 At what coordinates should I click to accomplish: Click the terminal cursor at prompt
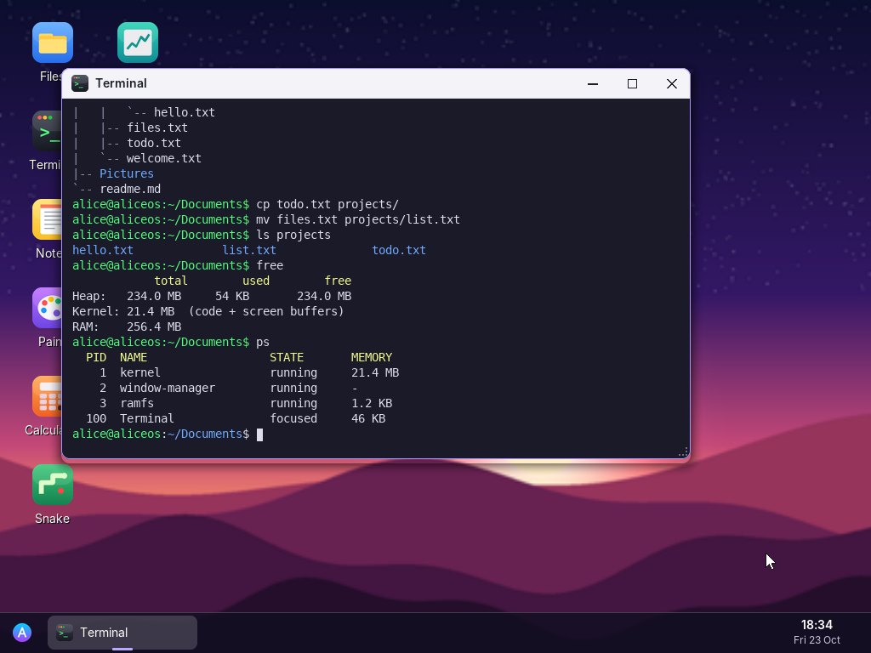point(259,434)
